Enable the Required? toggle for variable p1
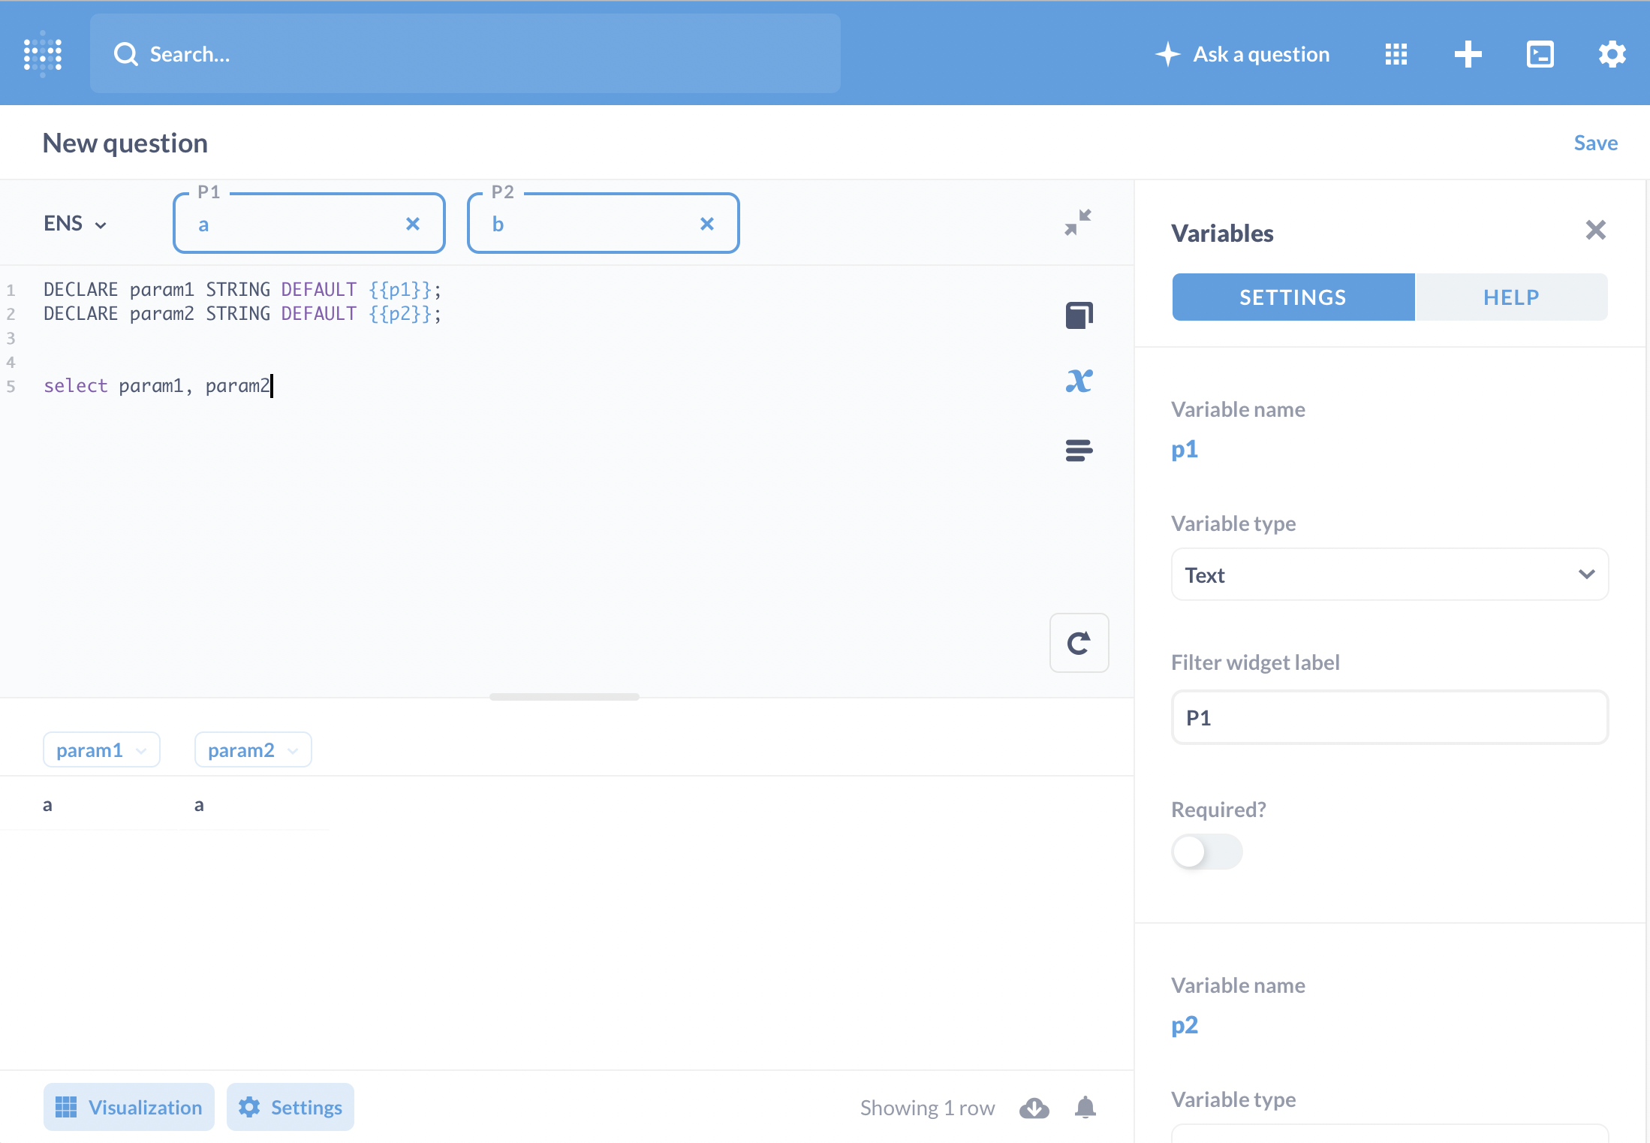Image resolution: width=1650 pixels, height=1143 pixels. tap(1206, 851)
